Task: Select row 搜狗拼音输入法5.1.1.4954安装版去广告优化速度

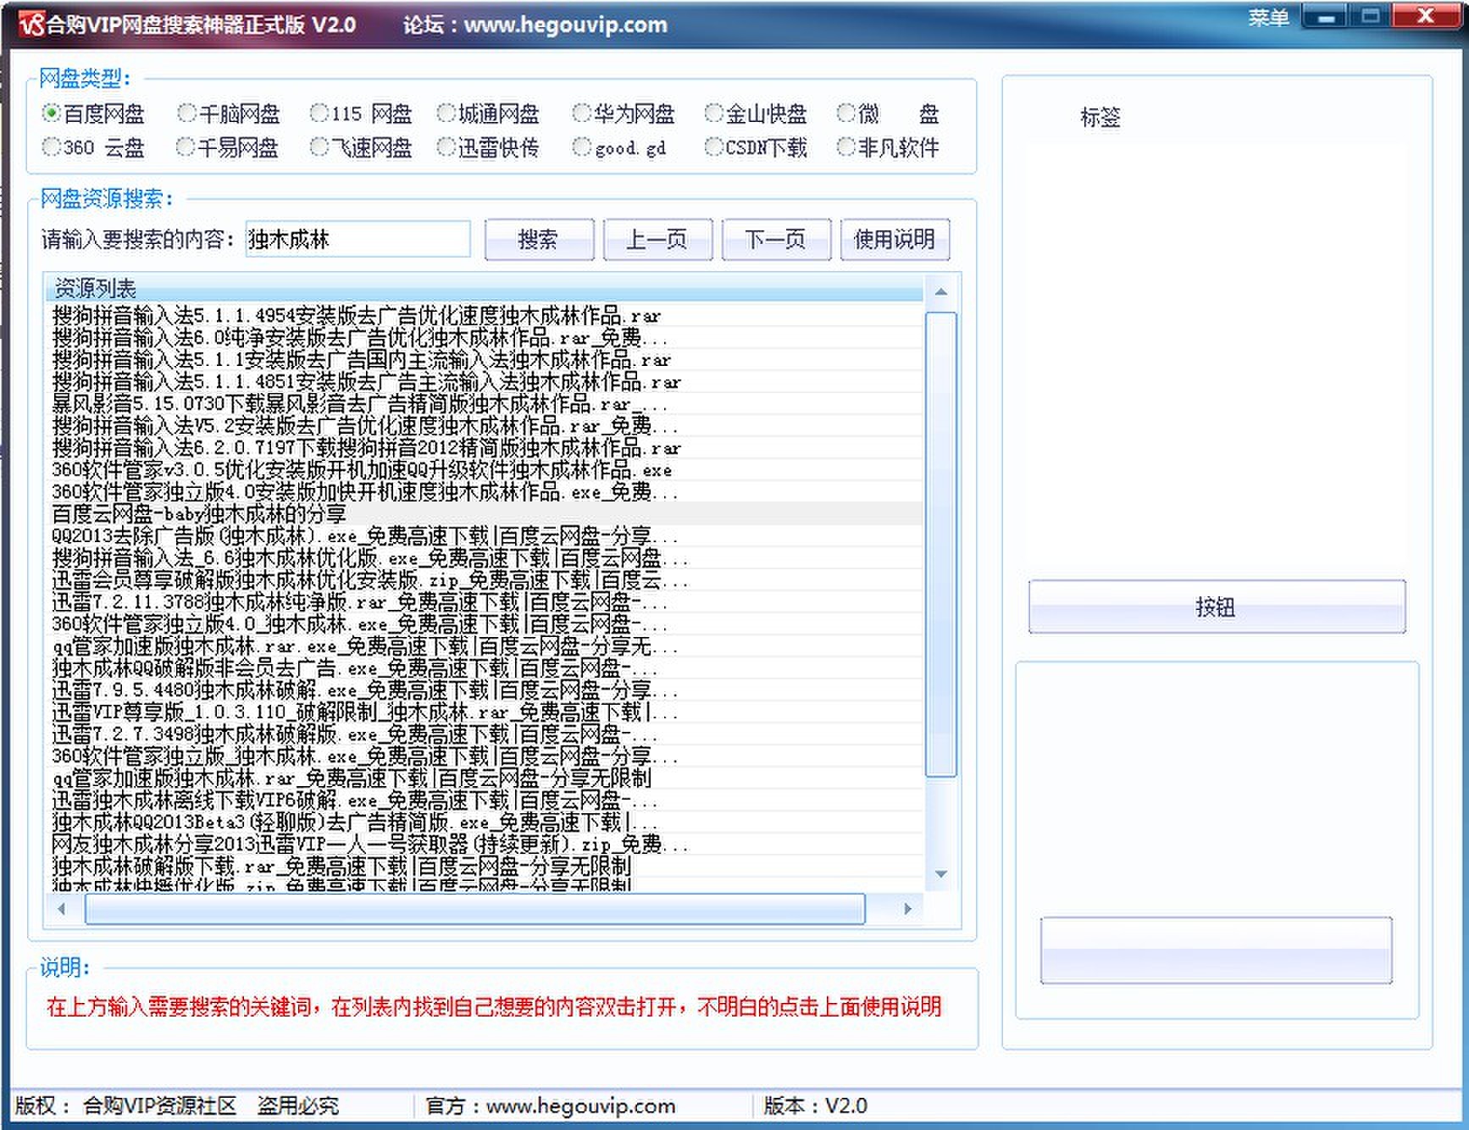Action: coord(485,316)
